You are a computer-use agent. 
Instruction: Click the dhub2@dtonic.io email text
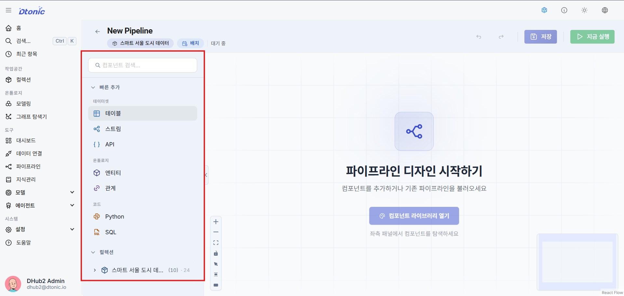pos(47,287)
